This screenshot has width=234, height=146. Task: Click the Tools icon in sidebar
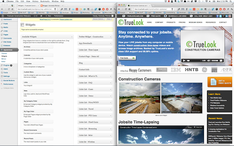coord(2,73)
